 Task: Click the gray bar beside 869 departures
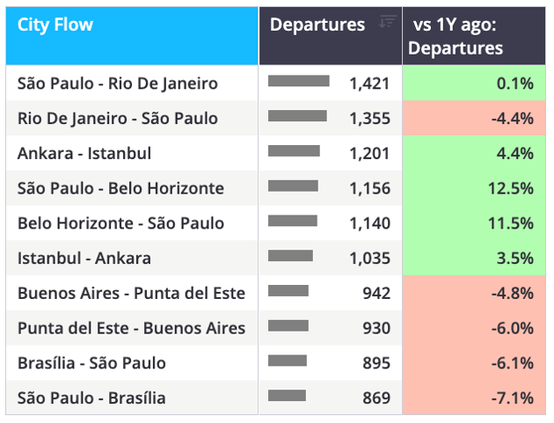[287, 396]
